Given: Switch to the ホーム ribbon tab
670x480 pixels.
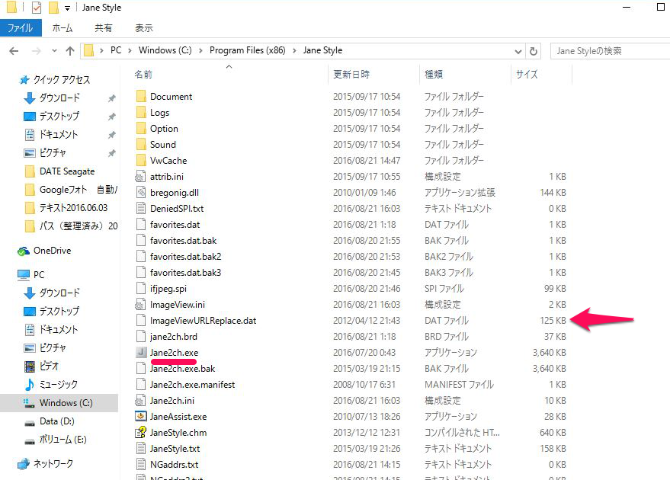Looking at the screenshot, I should [63, 28].
